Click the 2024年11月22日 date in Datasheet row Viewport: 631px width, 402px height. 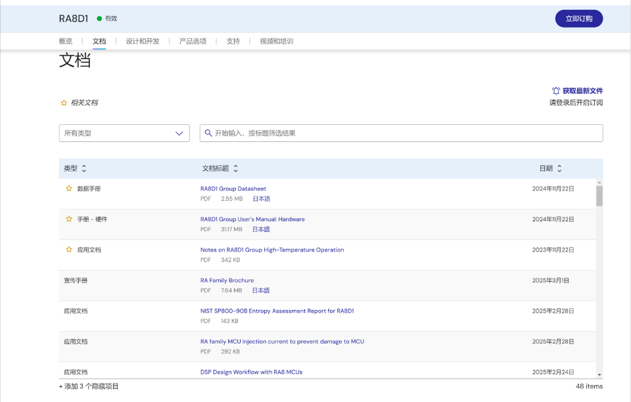tap(553, 189)
